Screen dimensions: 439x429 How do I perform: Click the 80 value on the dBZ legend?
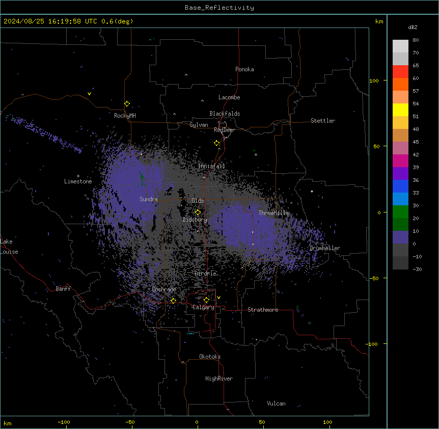click(x=416, y=40)
